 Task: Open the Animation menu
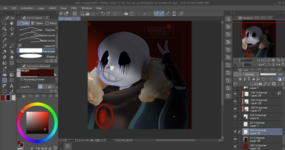pos(27,8)
